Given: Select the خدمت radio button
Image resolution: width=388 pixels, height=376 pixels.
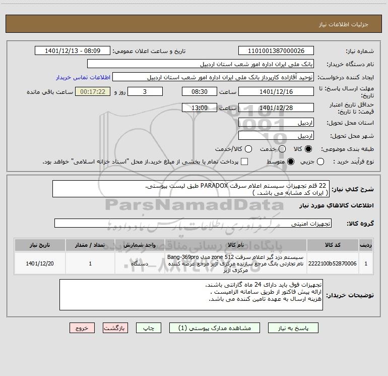Looking at the screenshot, I should tap(282, 149).
